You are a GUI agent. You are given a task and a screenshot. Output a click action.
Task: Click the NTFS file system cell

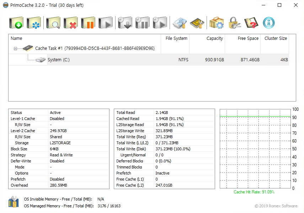coord(183,60)
